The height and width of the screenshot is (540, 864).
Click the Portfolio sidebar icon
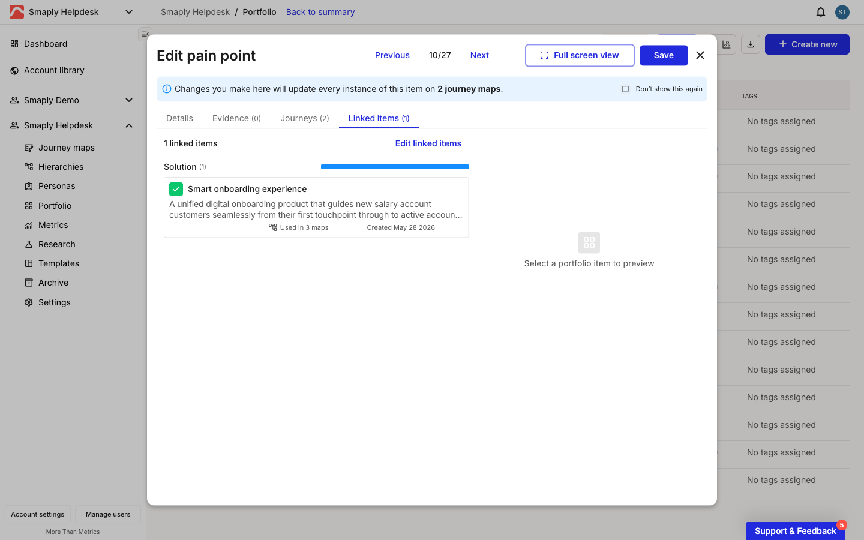coord(29,206)
